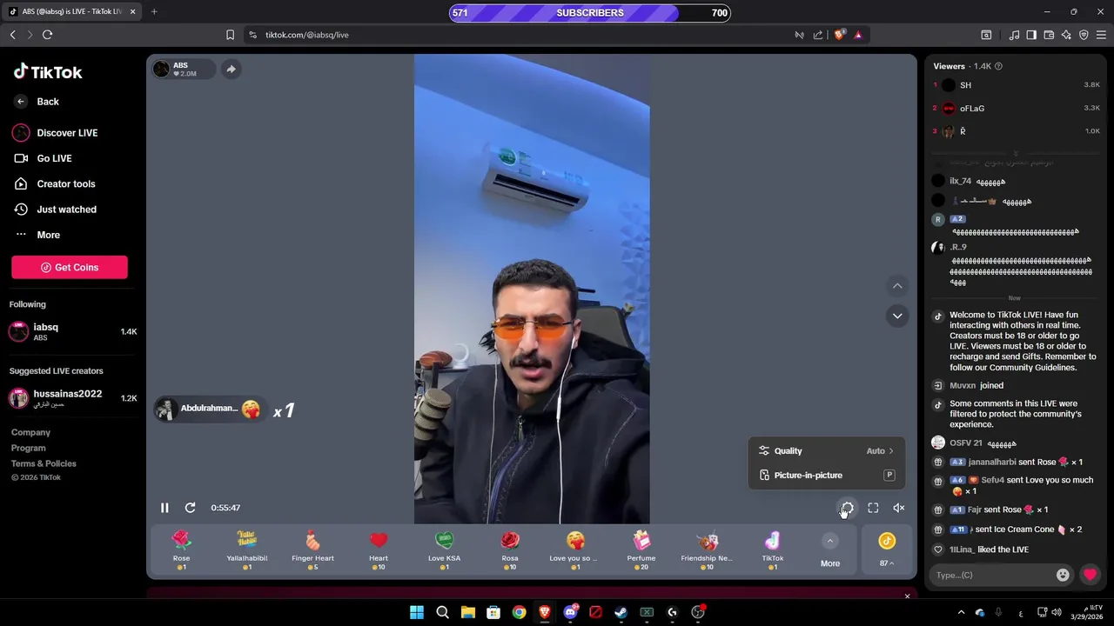Click the tiktok.com address bar

(522, 35)
